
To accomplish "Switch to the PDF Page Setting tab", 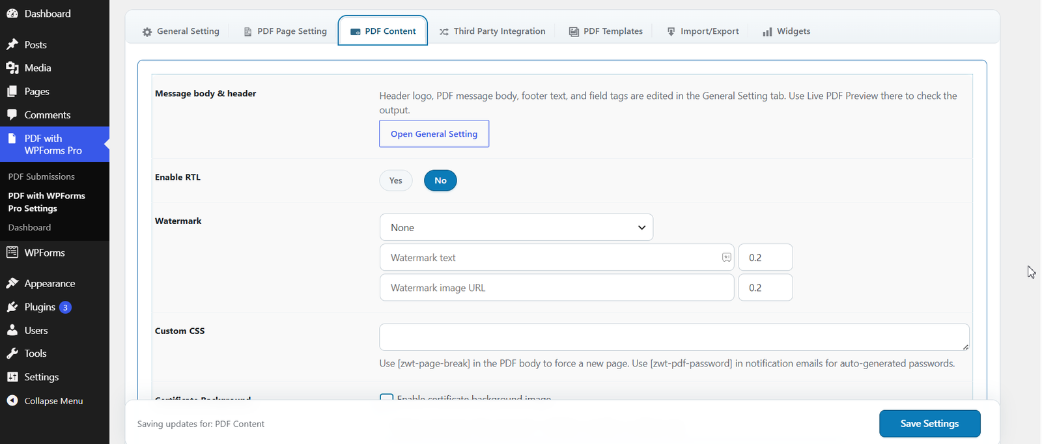I will pyautogui.click(x=285, y=31).
